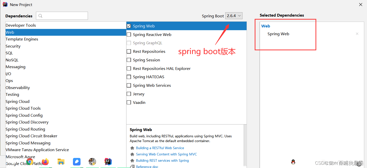The height and width of the screenshot is (168, 367).
Task: Click home icon beside Building a RESTful Web Service
Action: [x=132, y=148]
